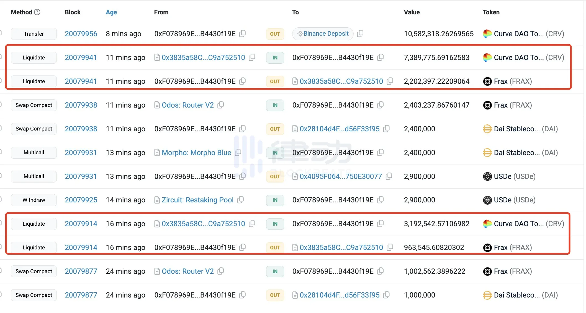586x313 pixels.
Task: Click the contract file icon beside Zircuit: Restaking Pool
Action: (x=157, y=200)
